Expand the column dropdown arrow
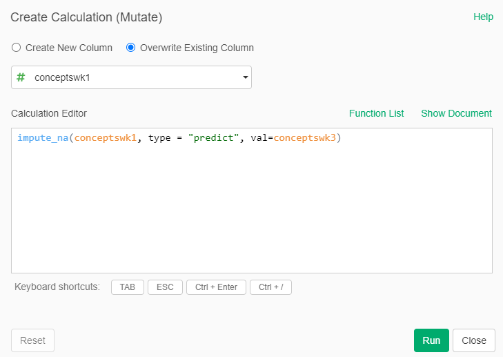The width and height of the screenshot is (503, 357). tap(245, 77)
